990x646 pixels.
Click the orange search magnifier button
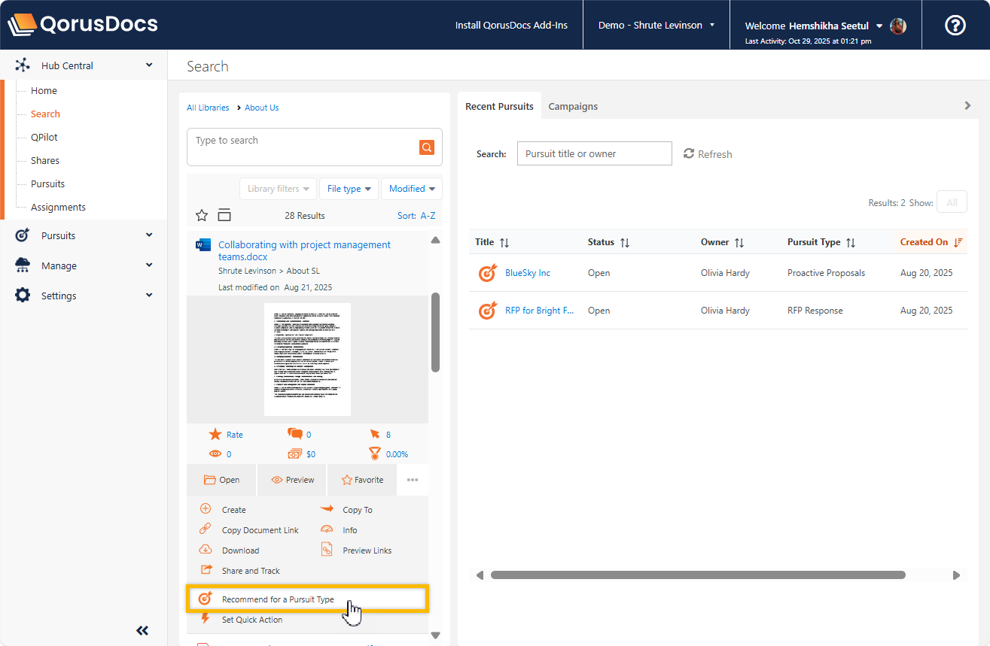(427, 147)
